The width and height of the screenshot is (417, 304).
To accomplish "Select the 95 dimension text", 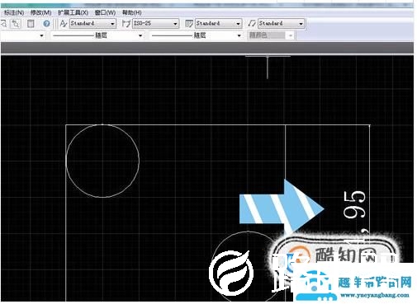I will [x=355, y=204].
